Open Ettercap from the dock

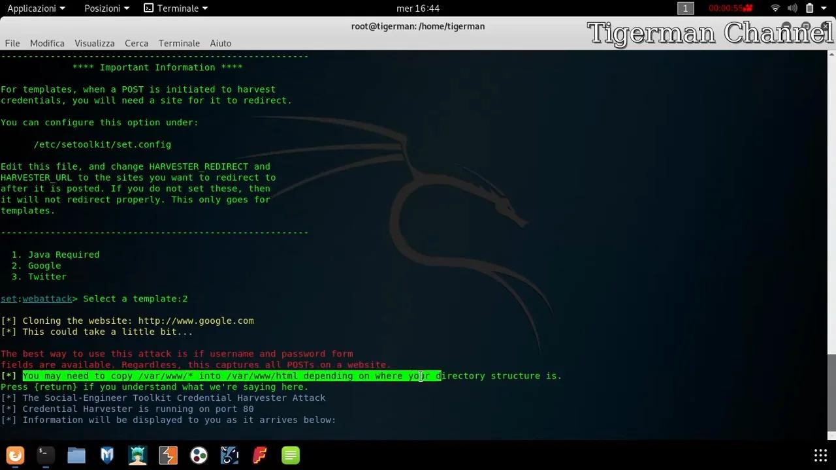tap(137, 455)
